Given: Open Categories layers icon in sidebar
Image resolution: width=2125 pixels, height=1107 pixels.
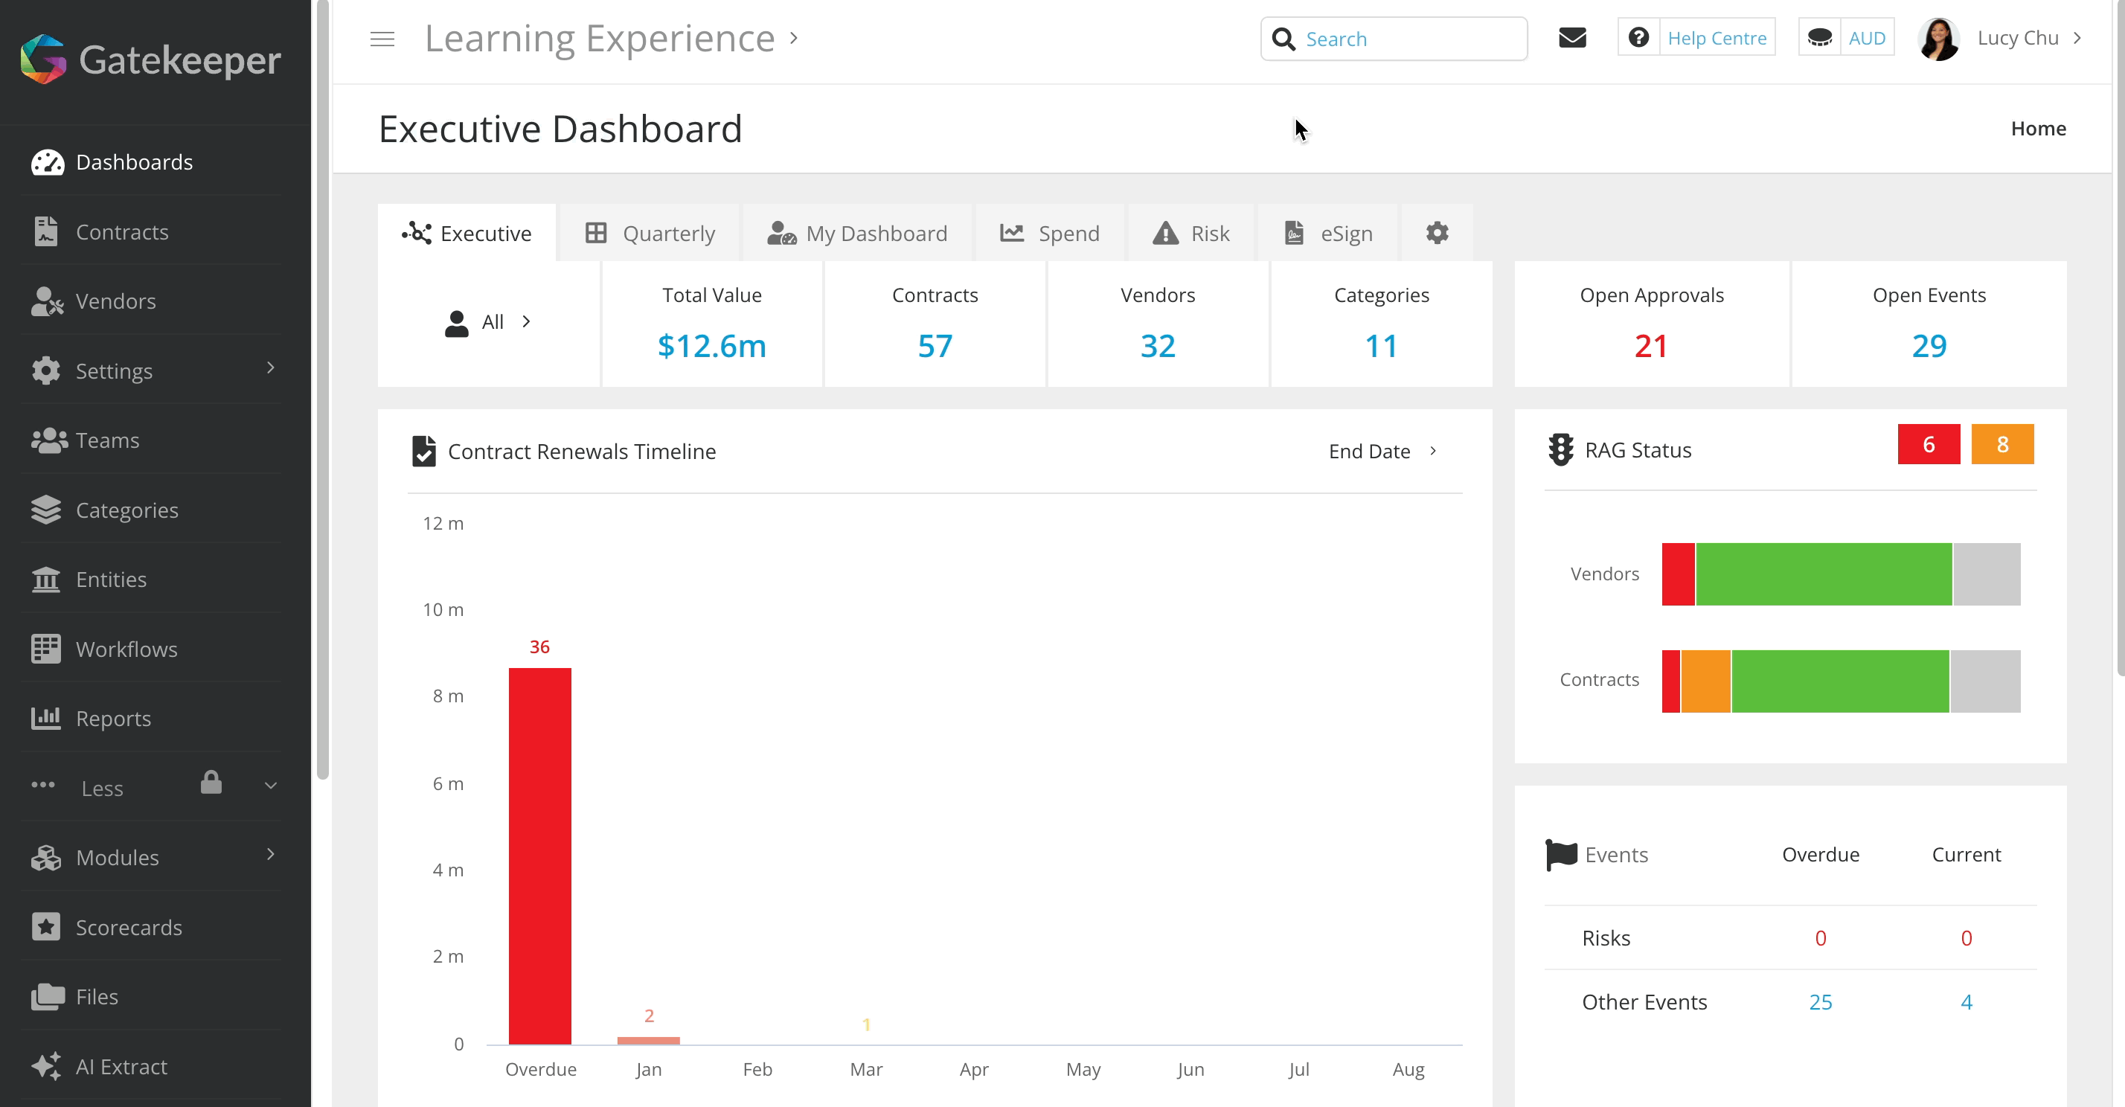Looking at the screenshot, I should 46,510.
